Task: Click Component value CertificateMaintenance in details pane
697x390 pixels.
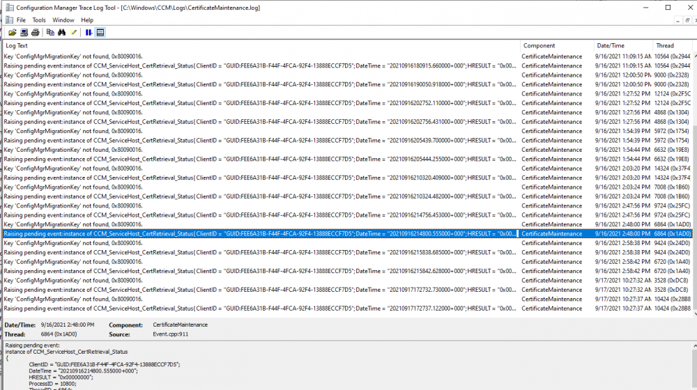Action: (x=180, y=325)
